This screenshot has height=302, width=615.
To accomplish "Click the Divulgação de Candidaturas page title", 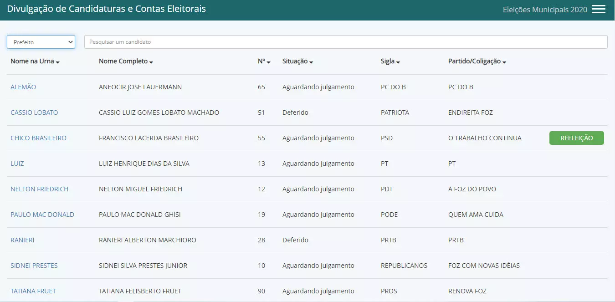I will pos(106,9).
